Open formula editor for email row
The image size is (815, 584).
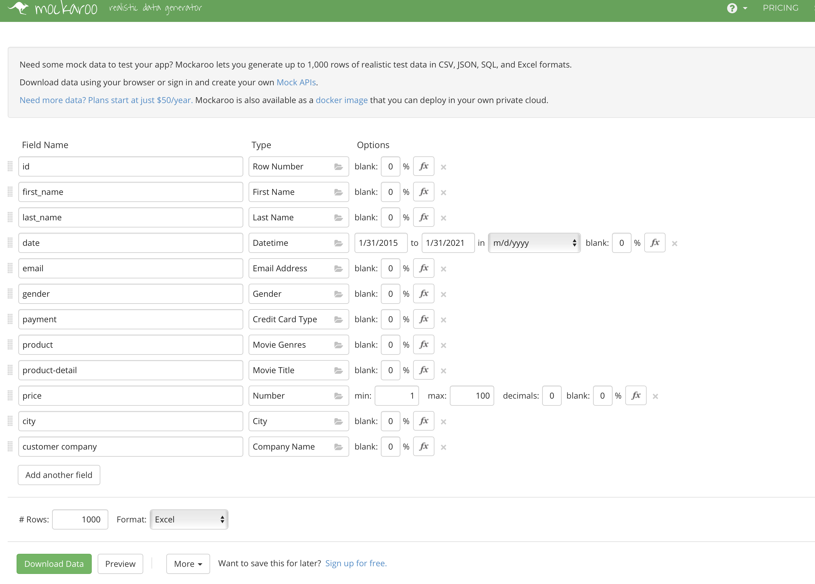pyautogui.click(x=424, y=268)
